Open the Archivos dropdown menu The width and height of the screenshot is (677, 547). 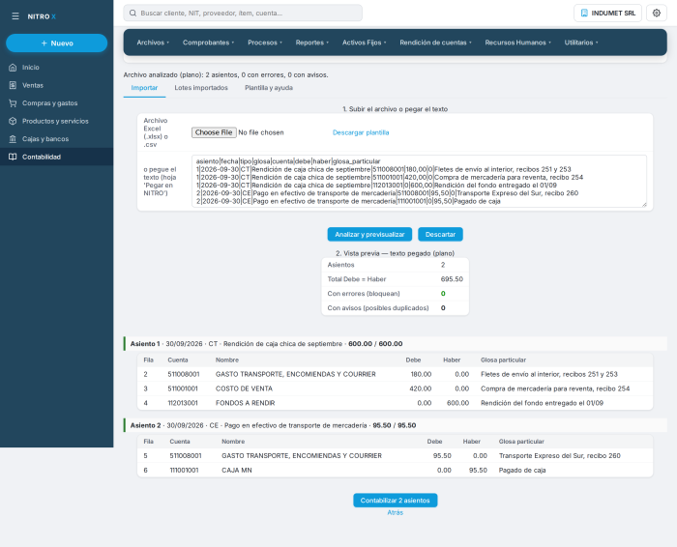click(x=153, y=43)
